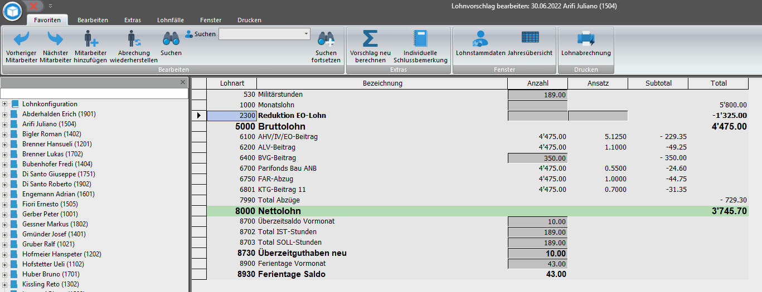Click the Total column header
Image resolution: width=762 pixels, height=292 pixels.
pos(719,83)
